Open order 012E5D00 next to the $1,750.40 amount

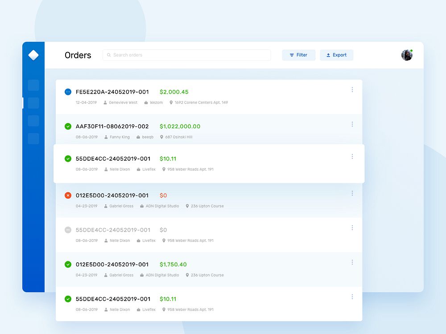[112, 265]
